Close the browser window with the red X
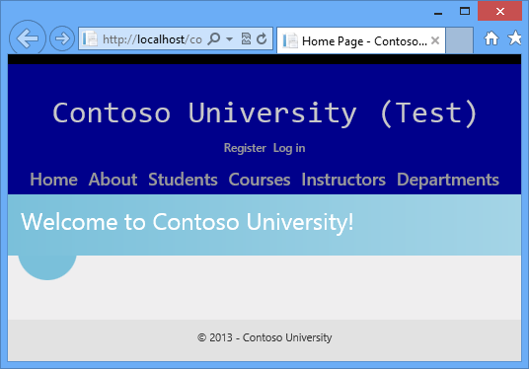529x369 pixels. [500, 11]
